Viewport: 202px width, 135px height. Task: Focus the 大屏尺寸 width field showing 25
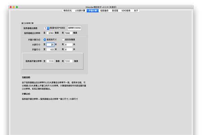(x=50, y=45)
